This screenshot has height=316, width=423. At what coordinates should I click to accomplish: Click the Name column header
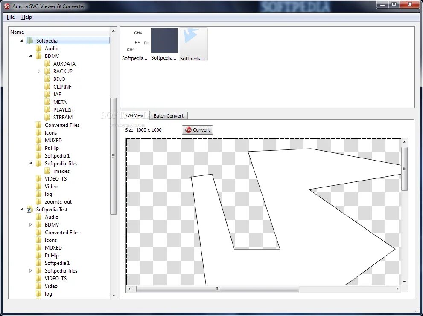click(x=59, y=32)
